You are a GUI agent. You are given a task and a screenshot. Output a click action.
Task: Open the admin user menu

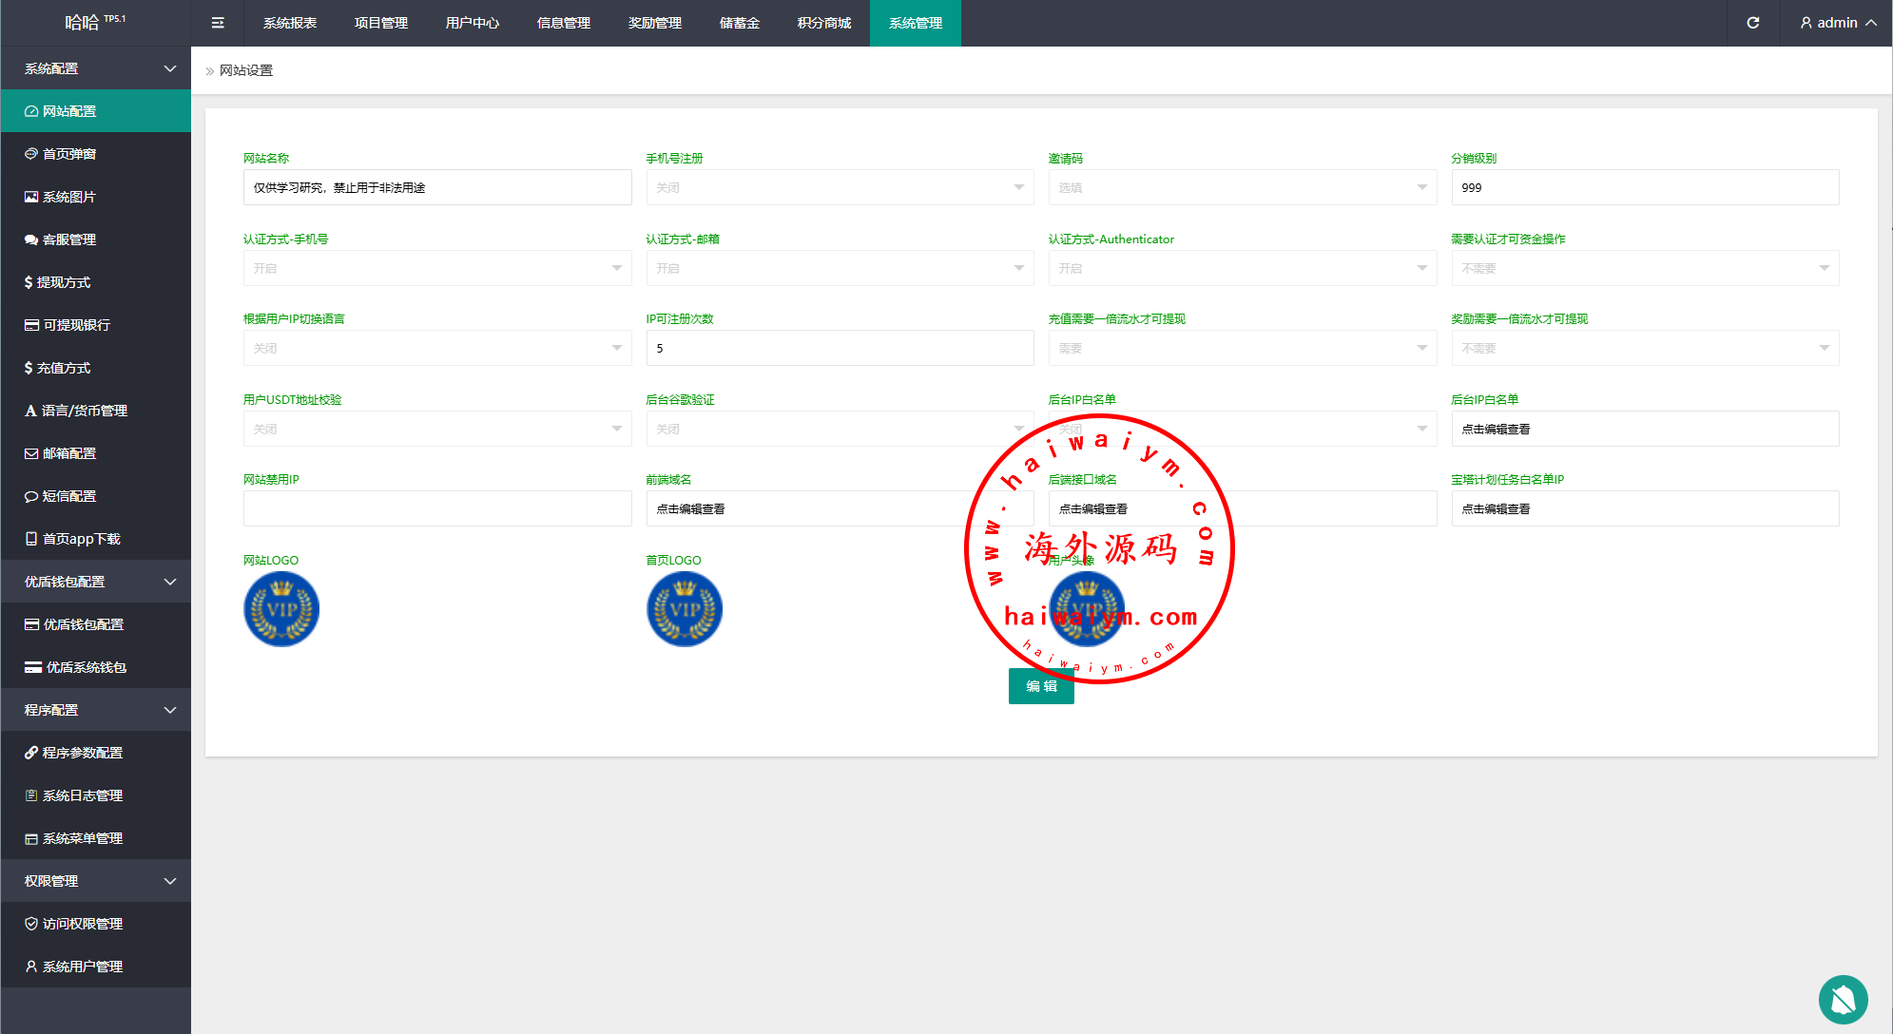click(x=1837, y=23)
